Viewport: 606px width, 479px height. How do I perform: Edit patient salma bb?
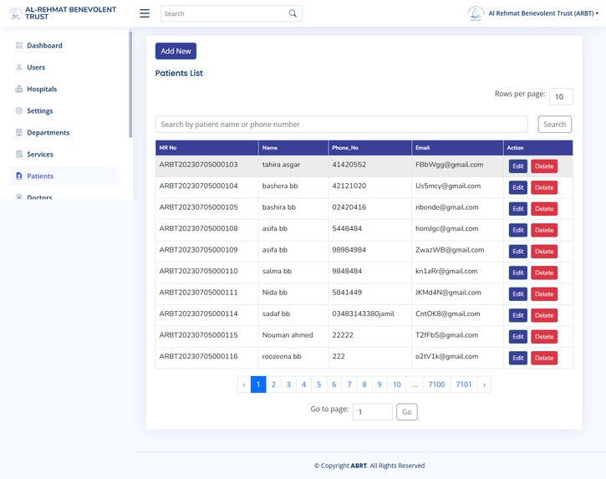tap(518, 273)
